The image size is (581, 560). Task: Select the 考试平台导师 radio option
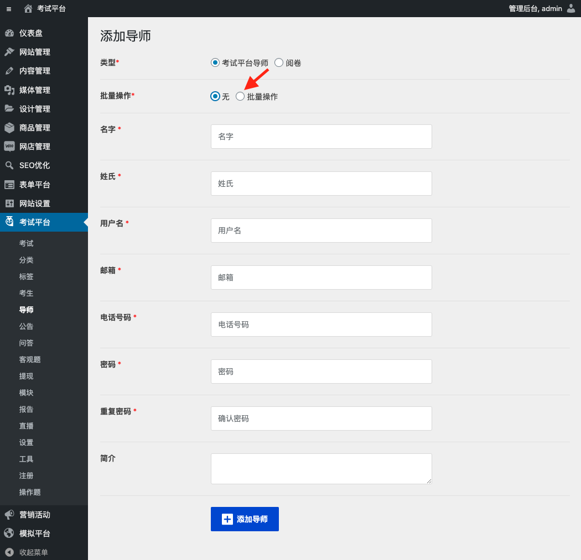[215, 62]
